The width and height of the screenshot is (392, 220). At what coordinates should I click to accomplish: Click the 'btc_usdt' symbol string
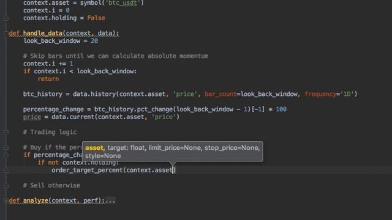[123, 3]
